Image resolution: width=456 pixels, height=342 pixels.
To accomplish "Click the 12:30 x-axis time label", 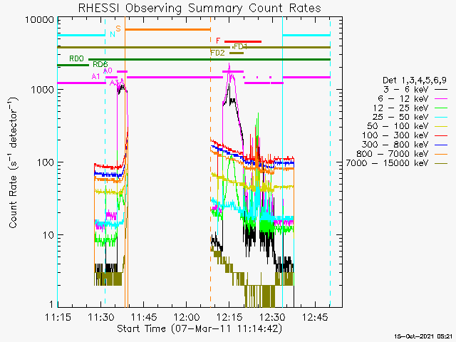I will [272, 317].
